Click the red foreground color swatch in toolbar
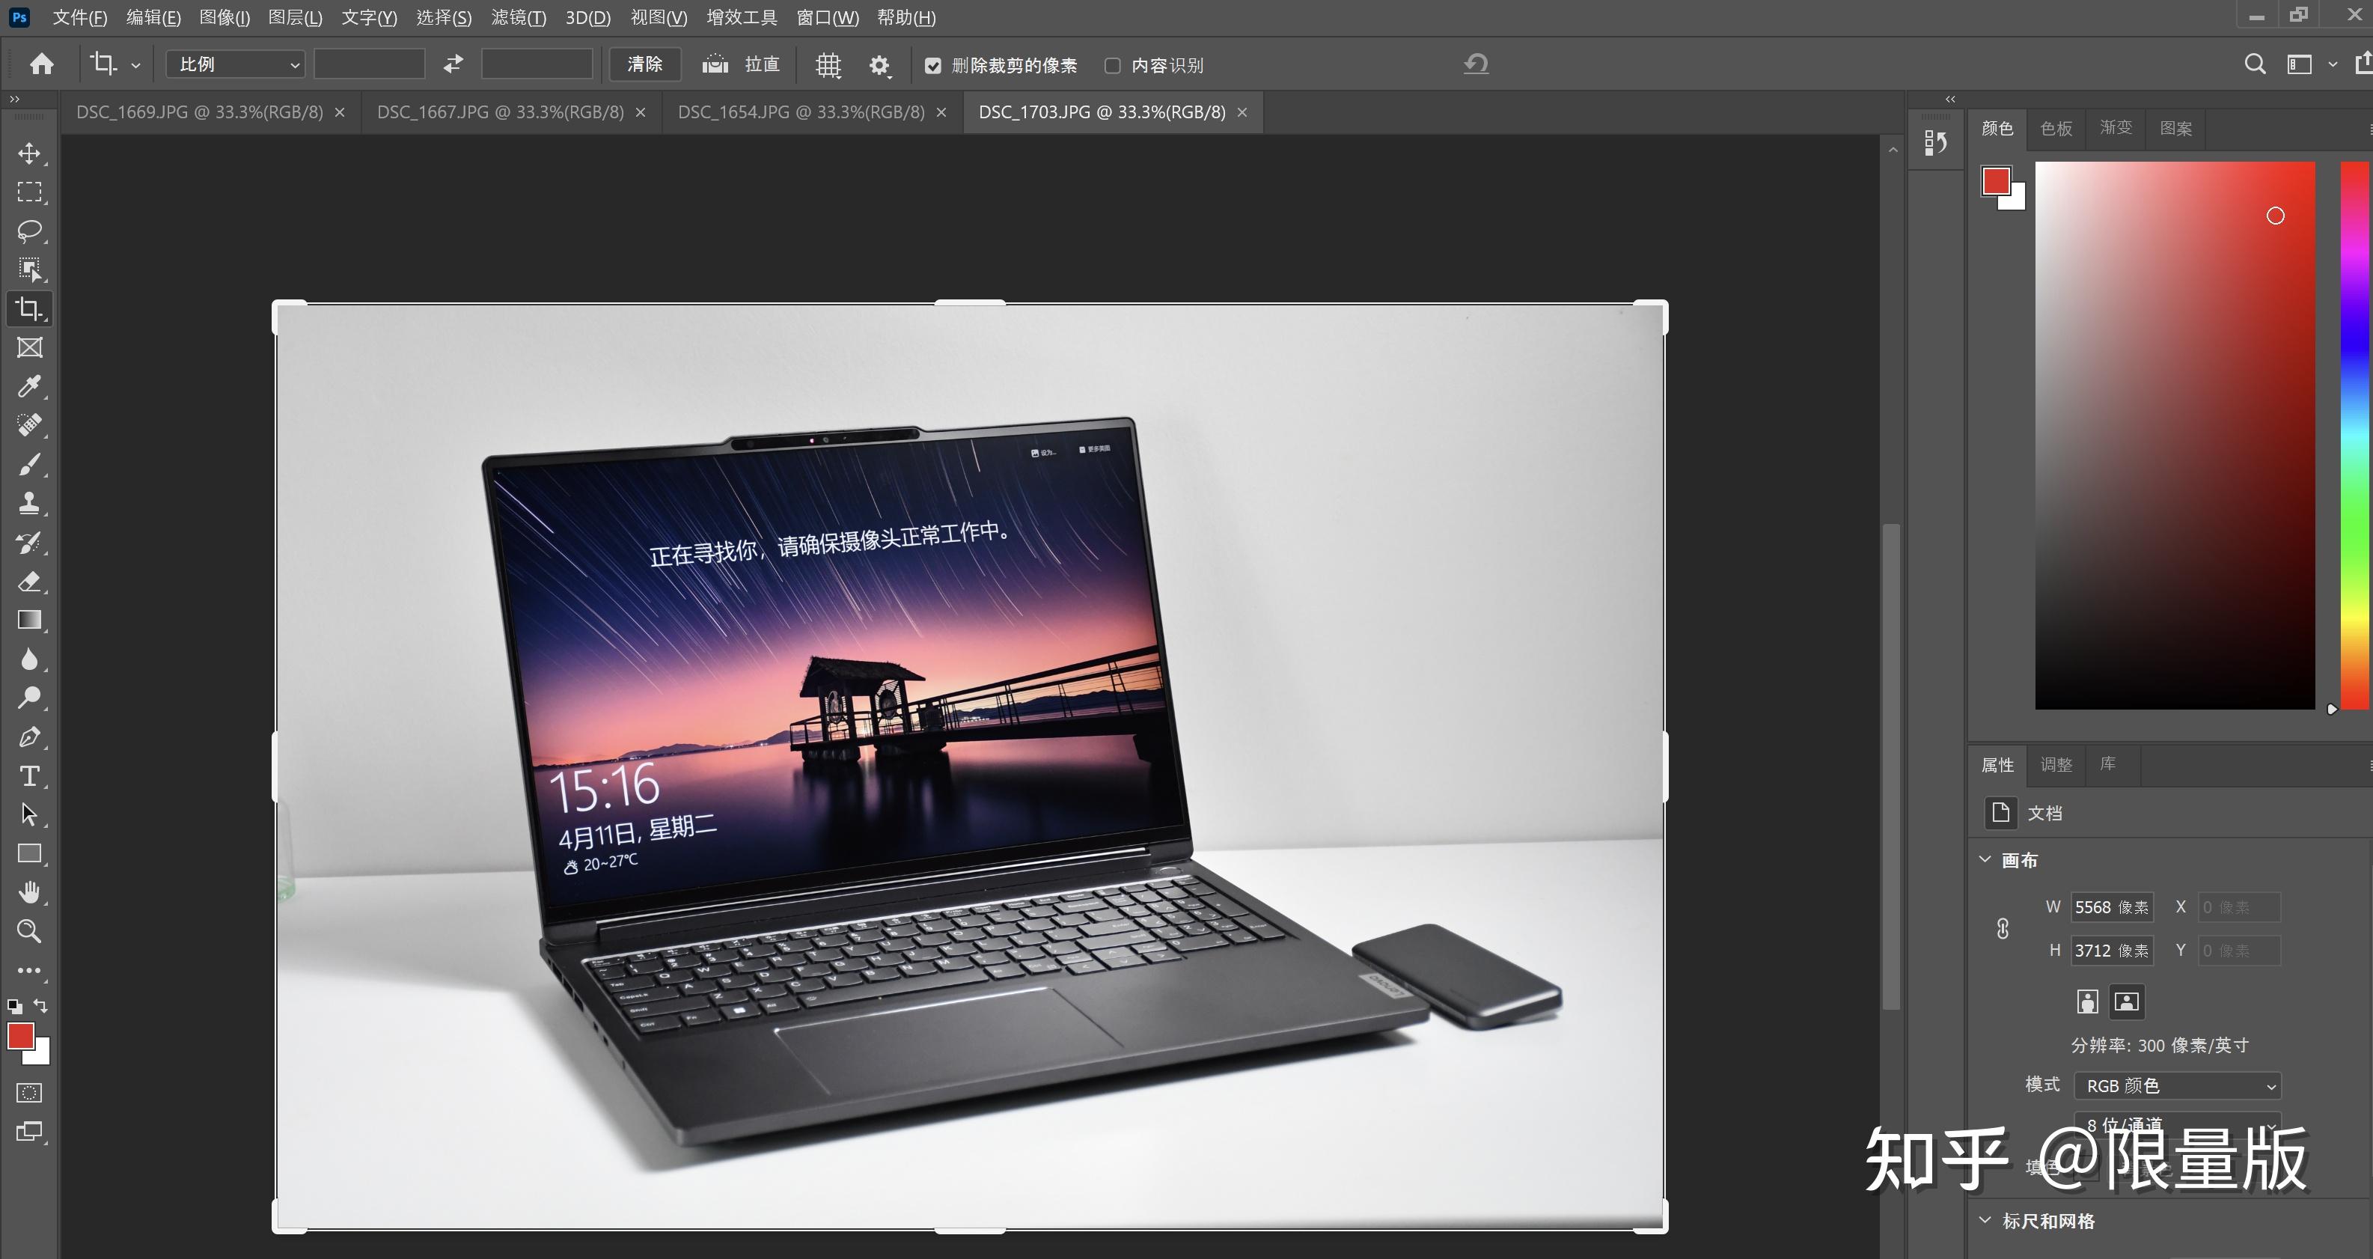Screen dimensions: 2373x1259 point(19,1035)
